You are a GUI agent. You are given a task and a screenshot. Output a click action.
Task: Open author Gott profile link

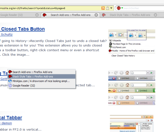point(4,79)
